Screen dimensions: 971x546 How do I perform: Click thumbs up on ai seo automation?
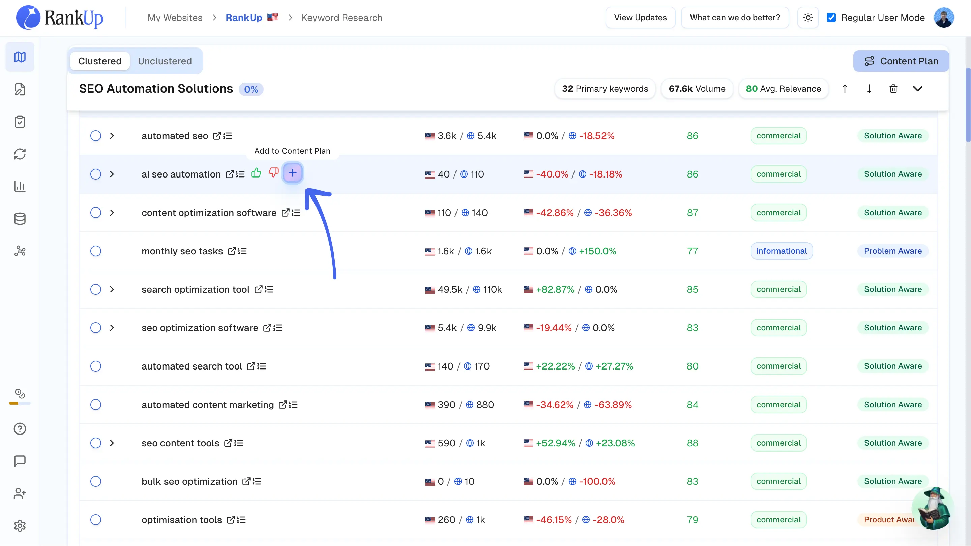pos(256,173)
